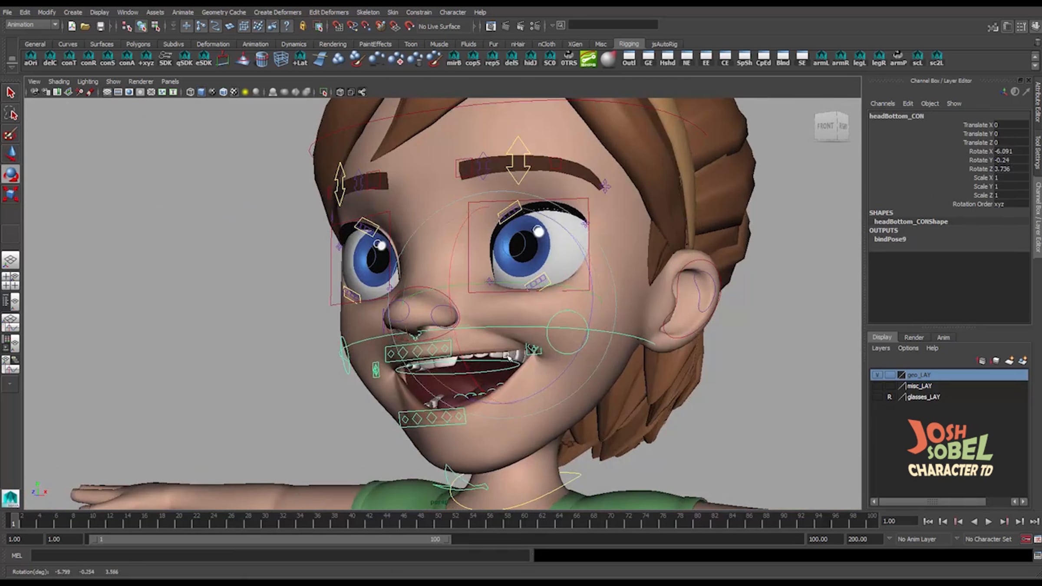Switch to the Render layer tab
The width and height of the screenshot is (1042, 586).
point(914,337)
